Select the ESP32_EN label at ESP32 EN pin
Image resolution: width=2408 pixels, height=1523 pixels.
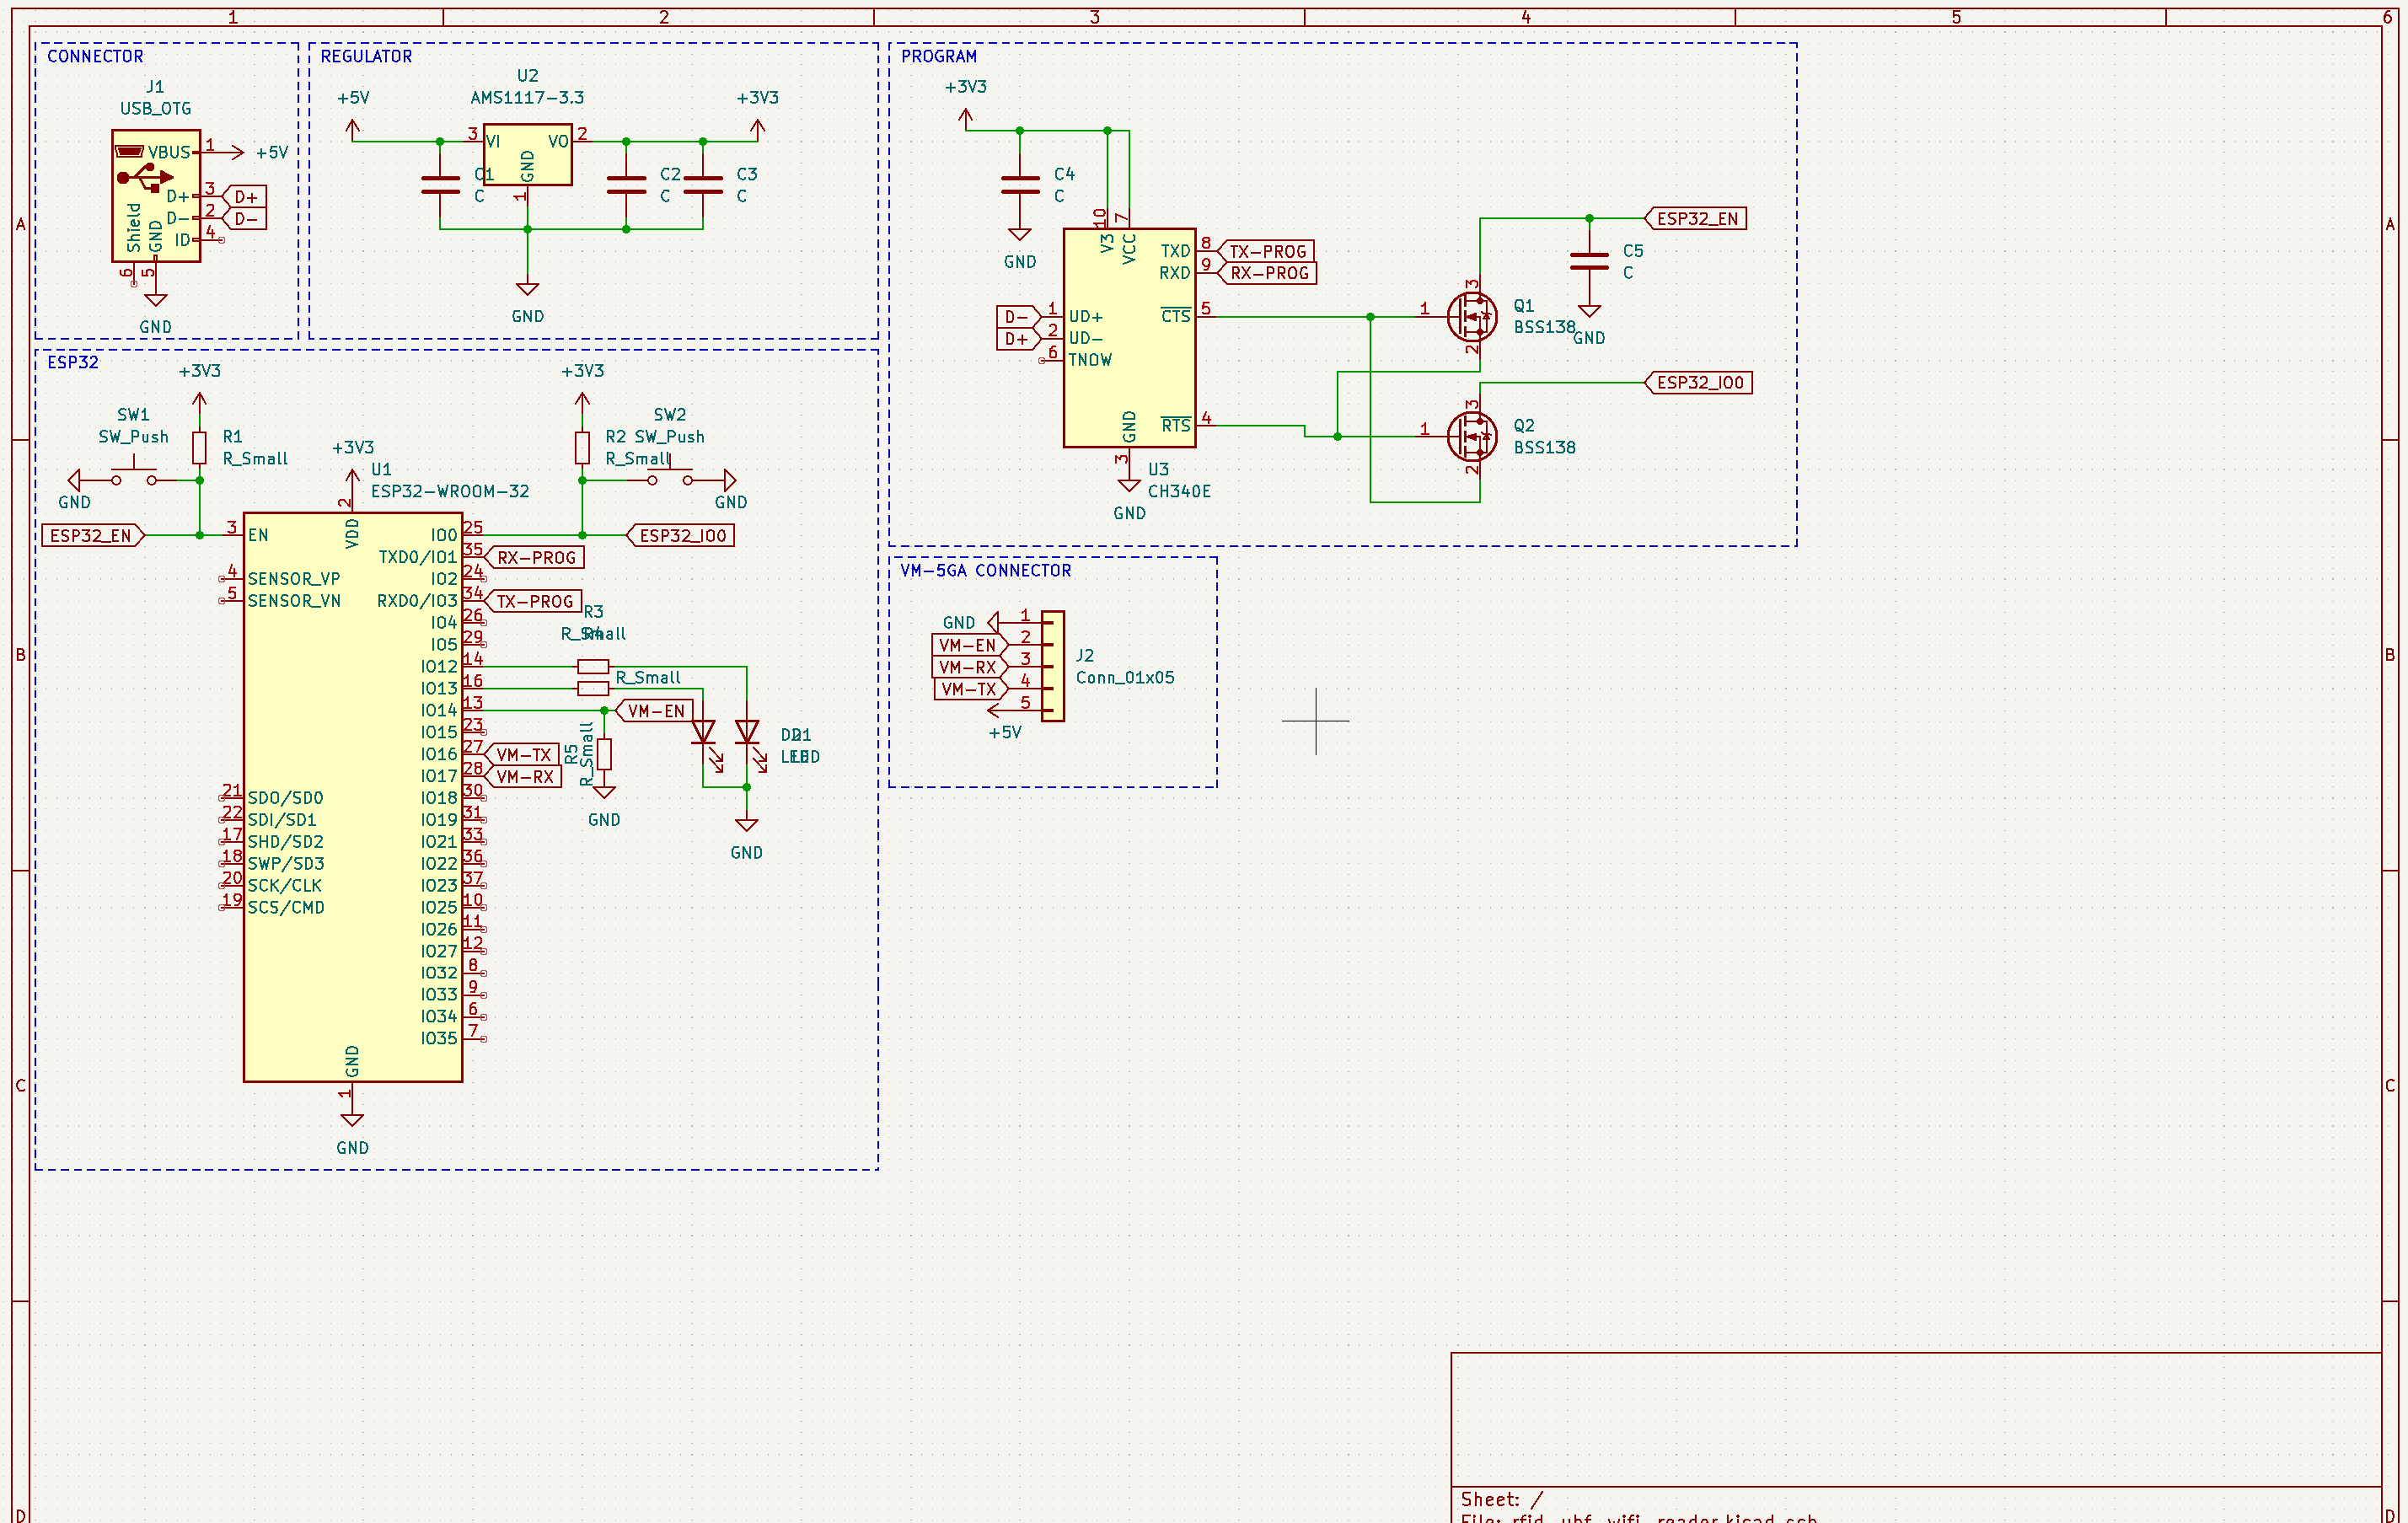[93, 535]
